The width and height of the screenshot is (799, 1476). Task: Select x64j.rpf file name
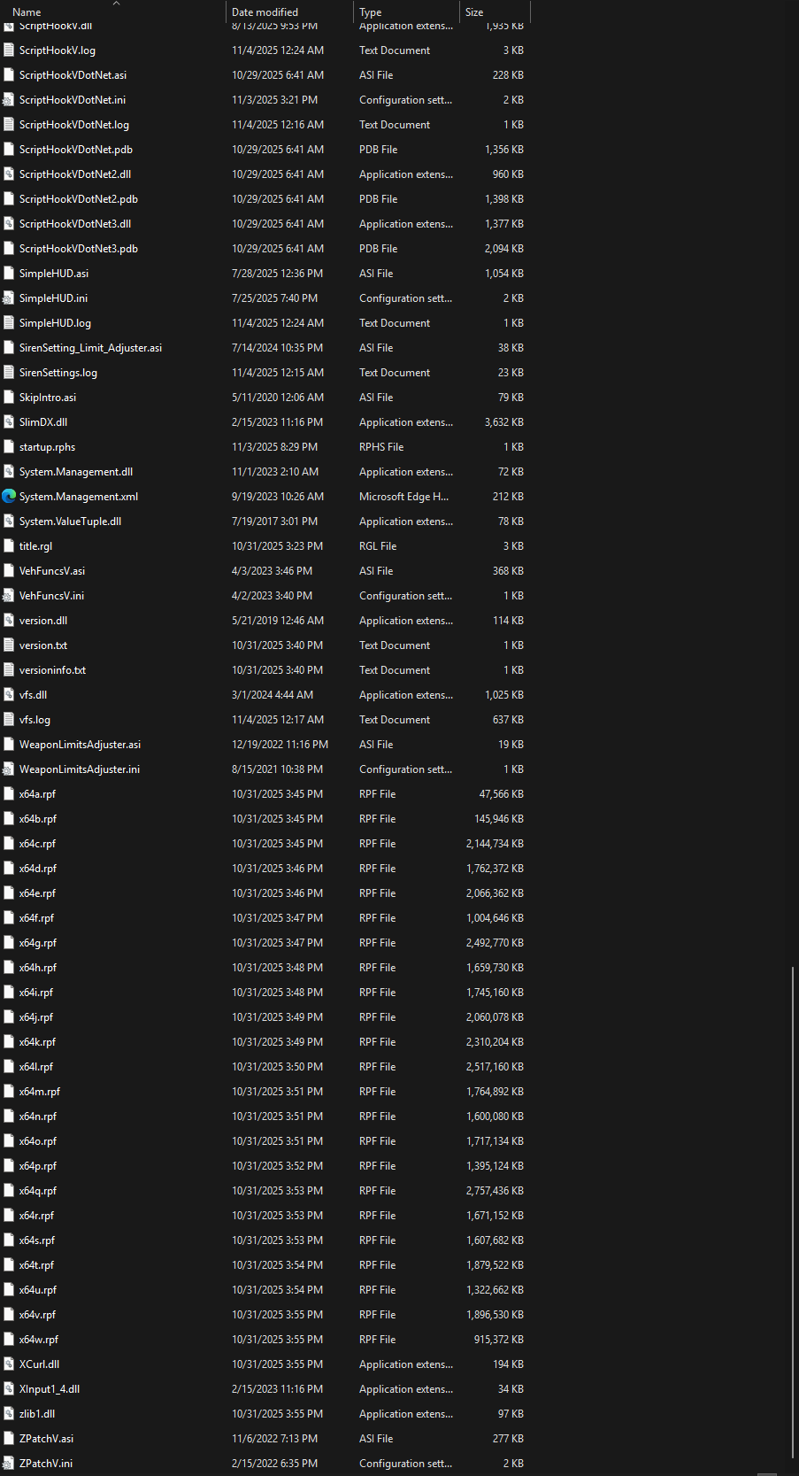[36, 1017]
